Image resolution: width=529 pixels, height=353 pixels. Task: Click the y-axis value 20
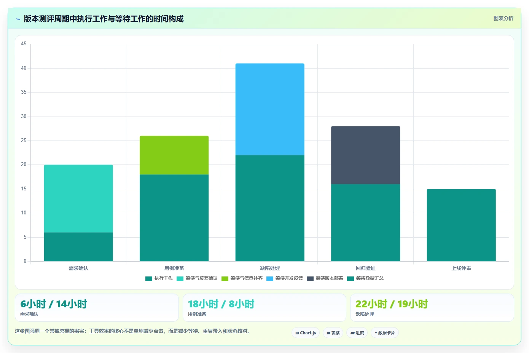pos(24,165)
